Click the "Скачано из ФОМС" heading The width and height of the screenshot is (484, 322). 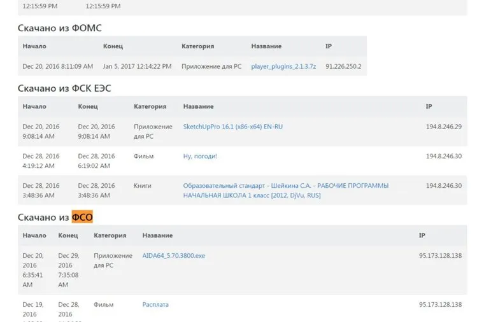coord(59,28)
